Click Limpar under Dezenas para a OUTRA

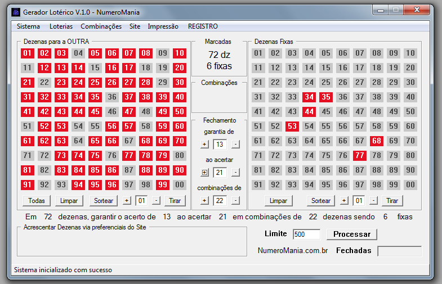click(69, 201)
